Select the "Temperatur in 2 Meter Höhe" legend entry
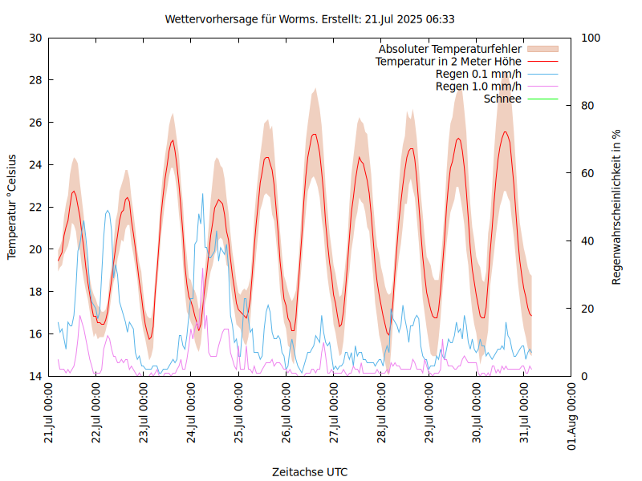Screen dimensions: 642x481 tap(448, 61)
